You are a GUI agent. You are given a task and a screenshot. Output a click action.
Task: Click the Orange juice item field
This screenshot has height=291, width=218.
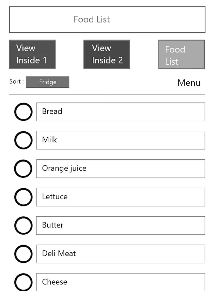pos(121,169)
